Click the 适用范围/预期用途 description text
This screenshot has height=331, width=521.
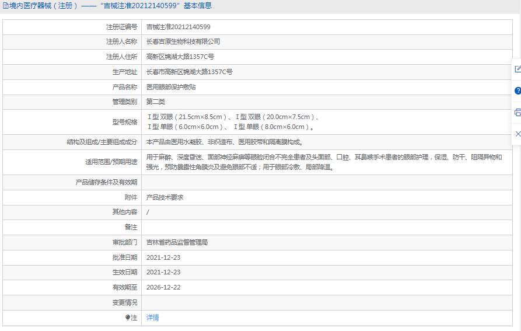tap(324, 162)
